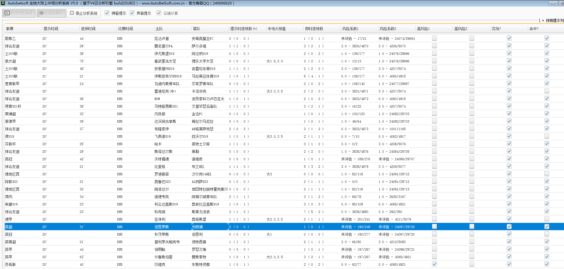Select the 圣保利 vs 奥格斯堡 match row
The width and height of the screenshot is (564, 269).
(160, 219)
